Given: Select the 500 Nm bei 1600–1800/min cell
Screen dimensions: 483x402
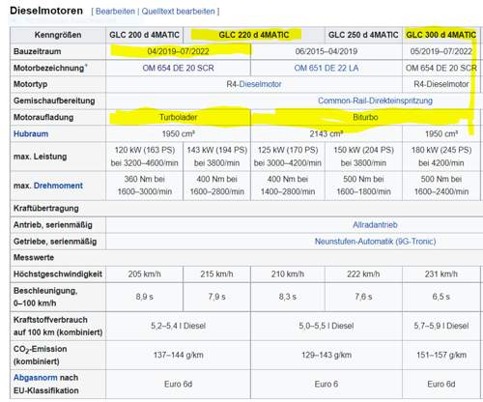Looking at the screenshot, I should (363, 186).
